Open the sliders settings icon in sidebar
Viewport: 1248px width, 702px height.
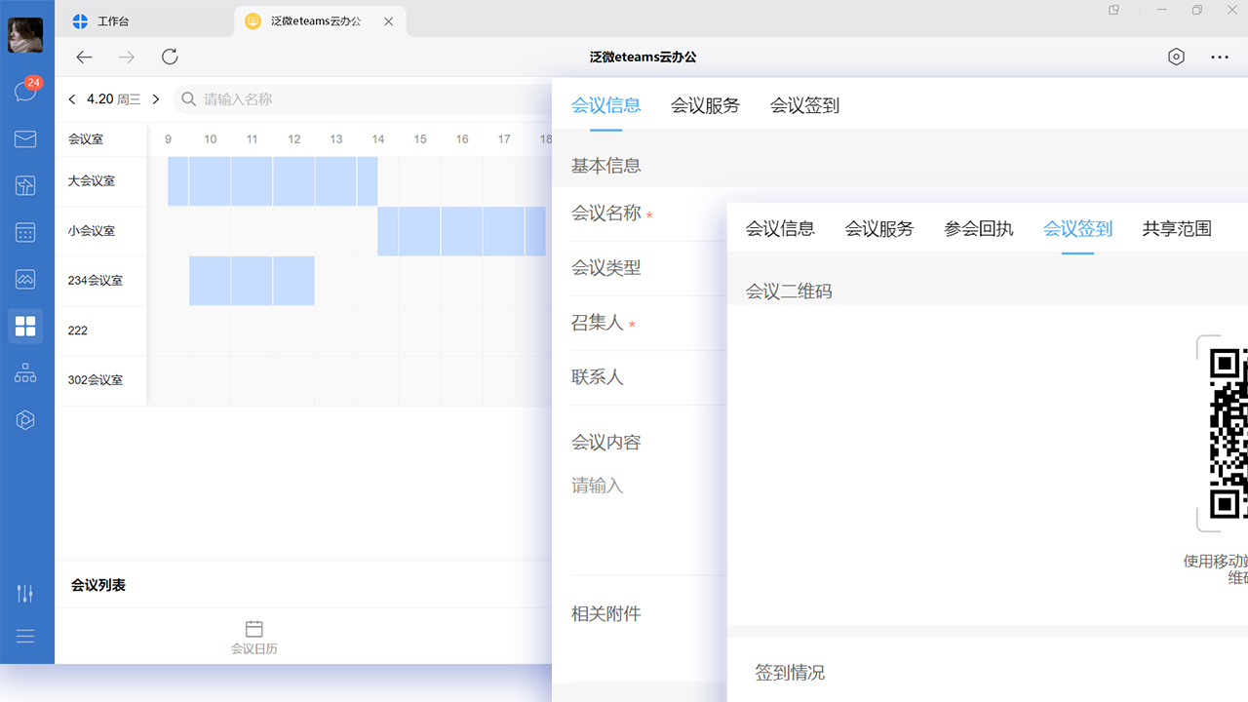pyautogui.click(x=25, y=593)
